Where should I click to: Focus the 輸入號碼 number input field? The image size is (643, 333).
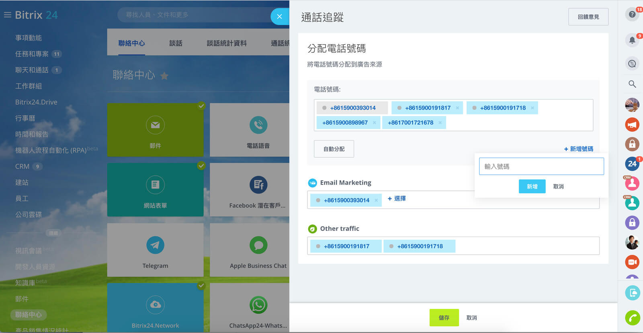[x=541, y=166]
